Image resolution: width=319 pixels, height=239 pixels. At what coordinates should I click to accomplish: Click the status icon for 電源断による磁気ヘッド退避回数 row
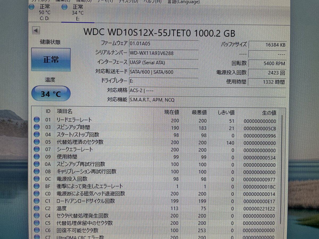(37, 194)
